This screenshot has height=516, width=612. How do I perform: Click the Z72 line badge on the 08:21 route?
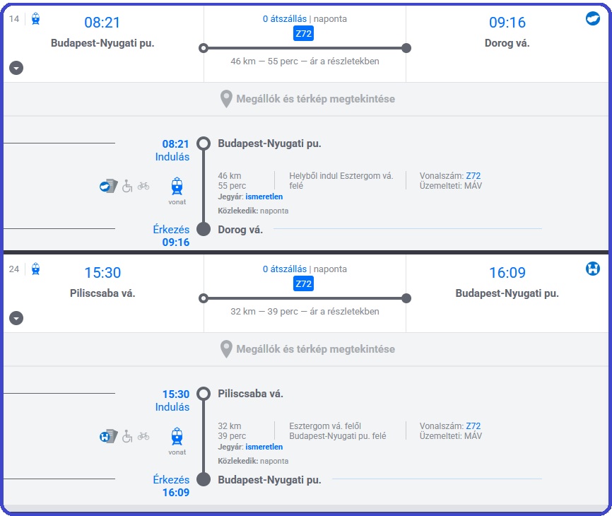[303, 33]
